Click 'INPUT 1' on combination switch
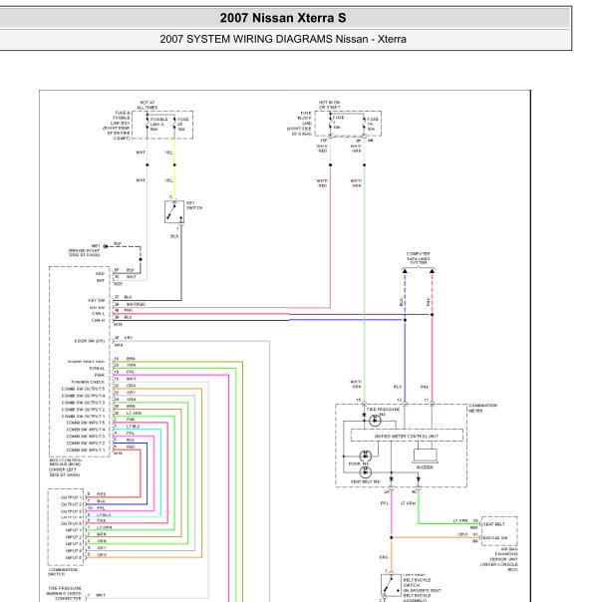This screenshot has width=598, height=602. [x=74, y=530]
